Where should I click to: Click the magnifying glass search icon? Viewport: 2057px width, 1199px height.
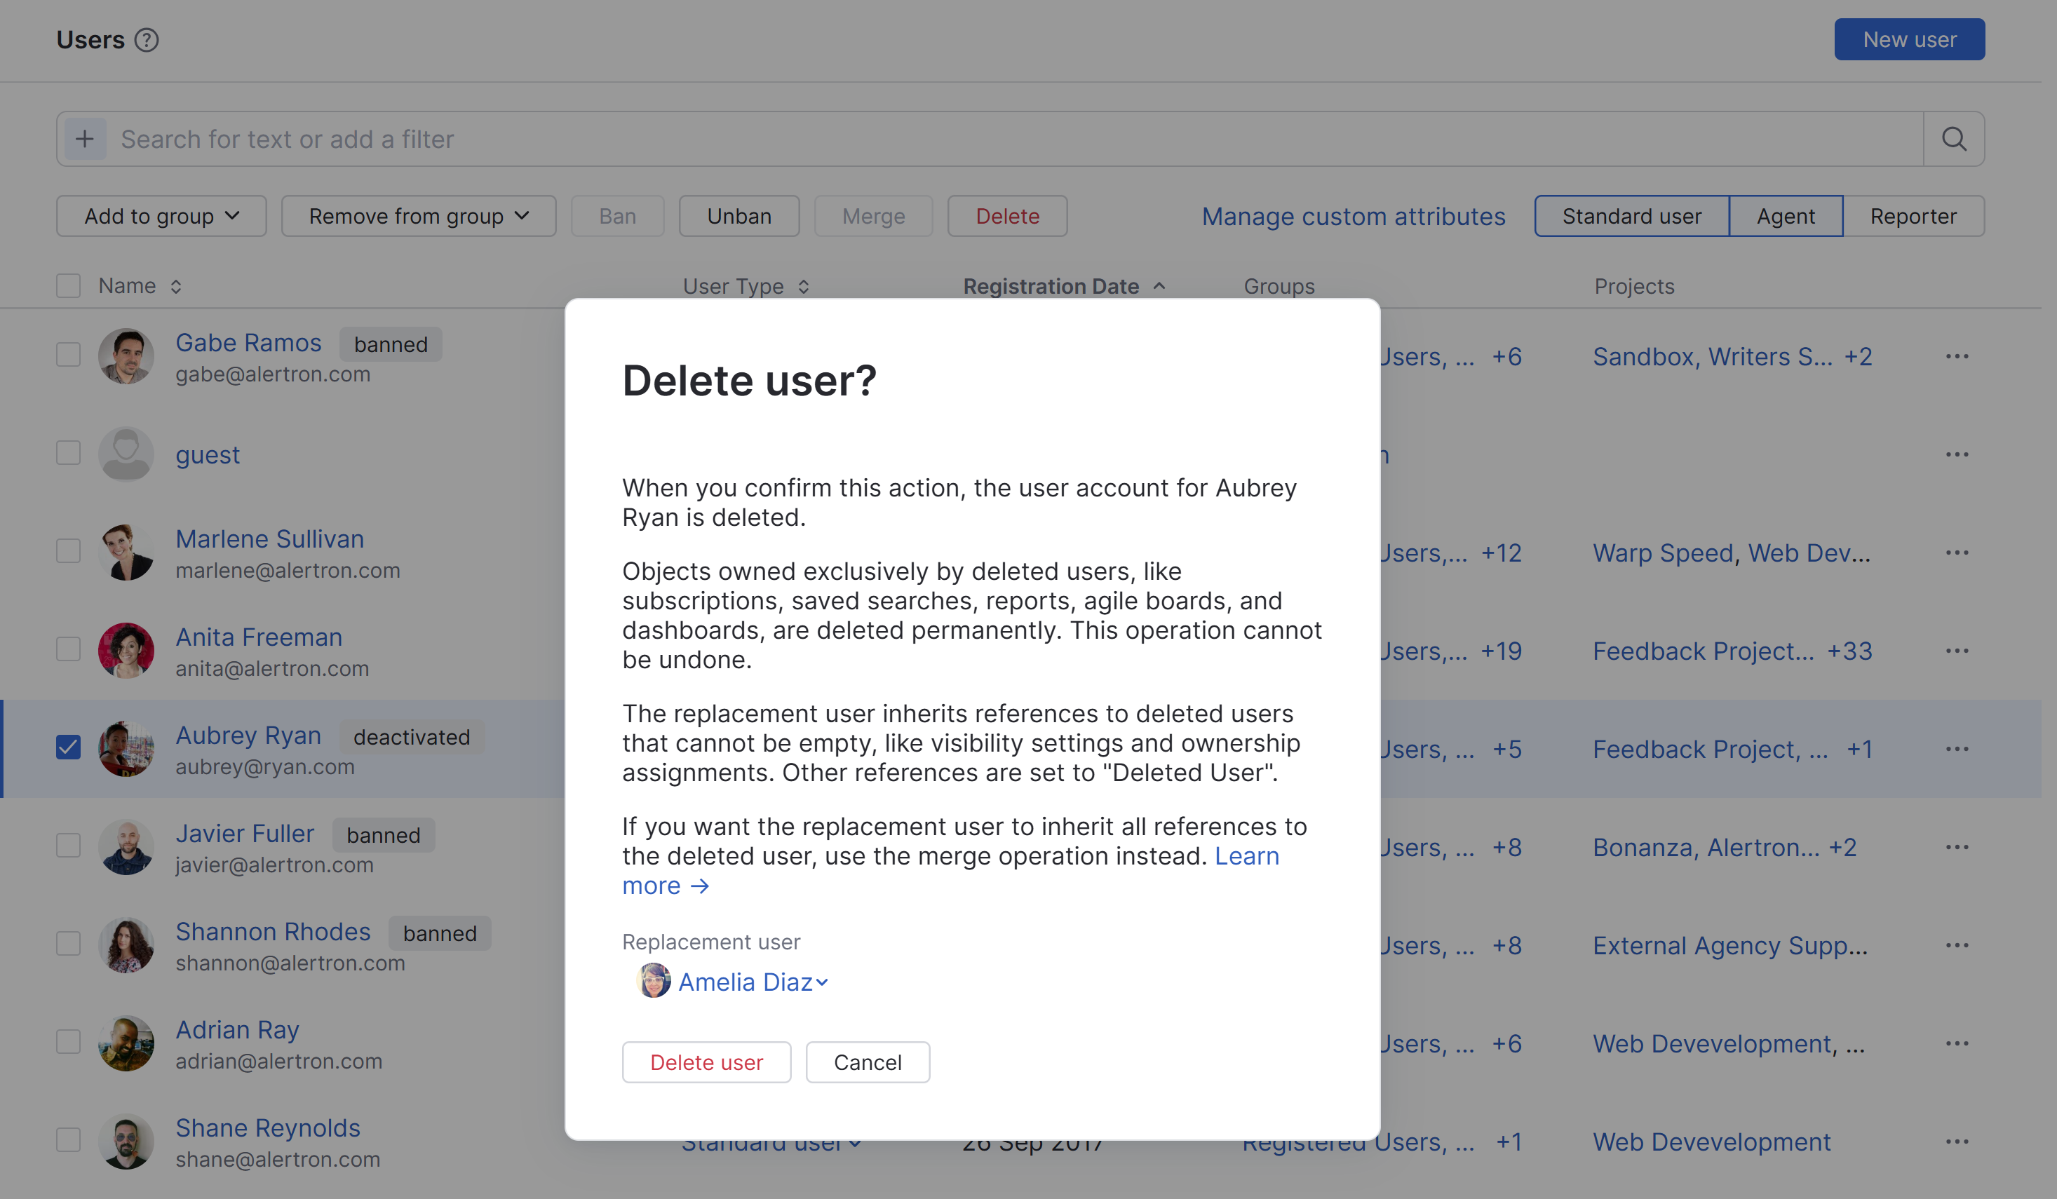(x=1953, y=139)
